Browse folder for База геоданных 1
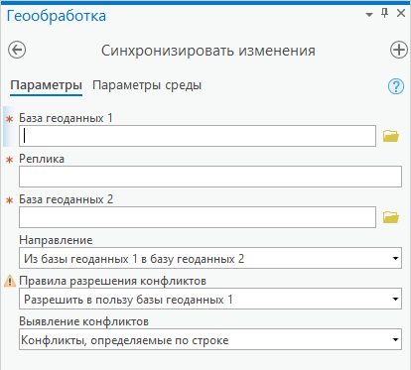The image size is (411, 370). click(391, 136)
